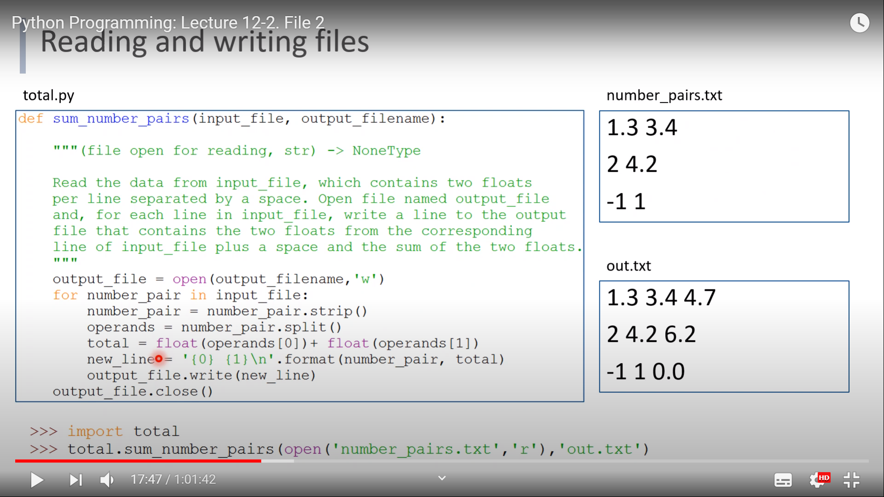Viewport: 884px width, 497px height.
Task: Expand the chevron below the player
Action: tap(442, 478)
